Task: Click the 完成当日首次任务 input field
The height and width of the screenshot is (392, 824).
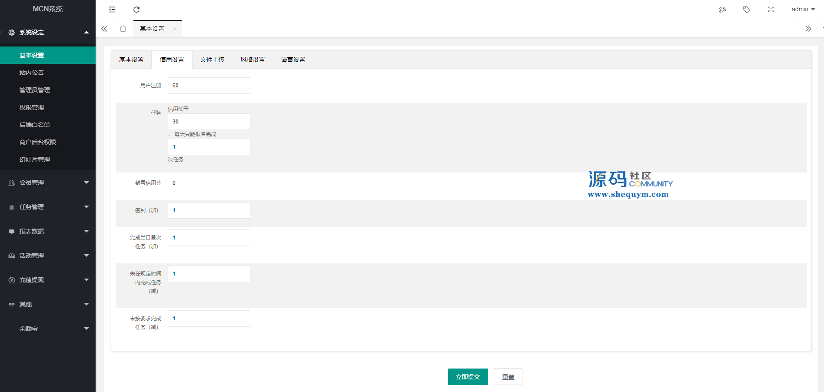Action: pos(209,238)
